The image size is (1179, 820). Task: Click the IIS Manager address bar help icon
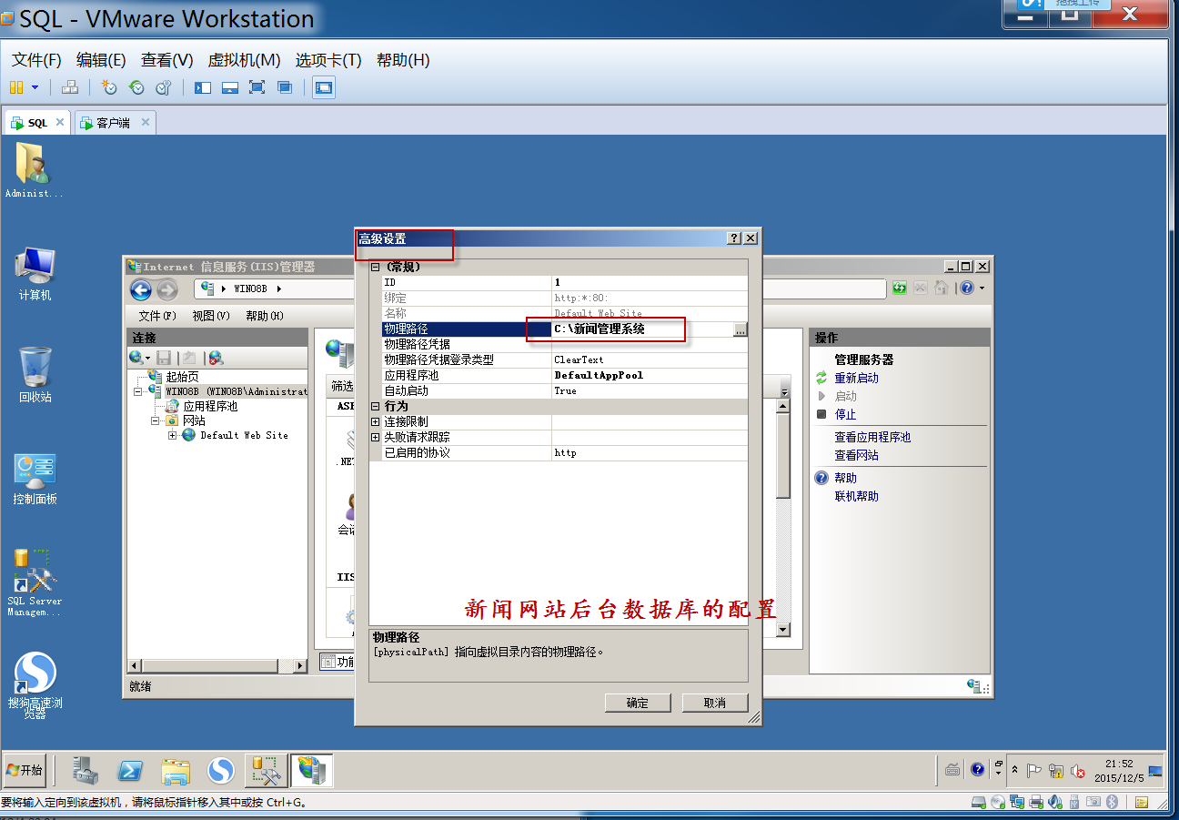967,288
